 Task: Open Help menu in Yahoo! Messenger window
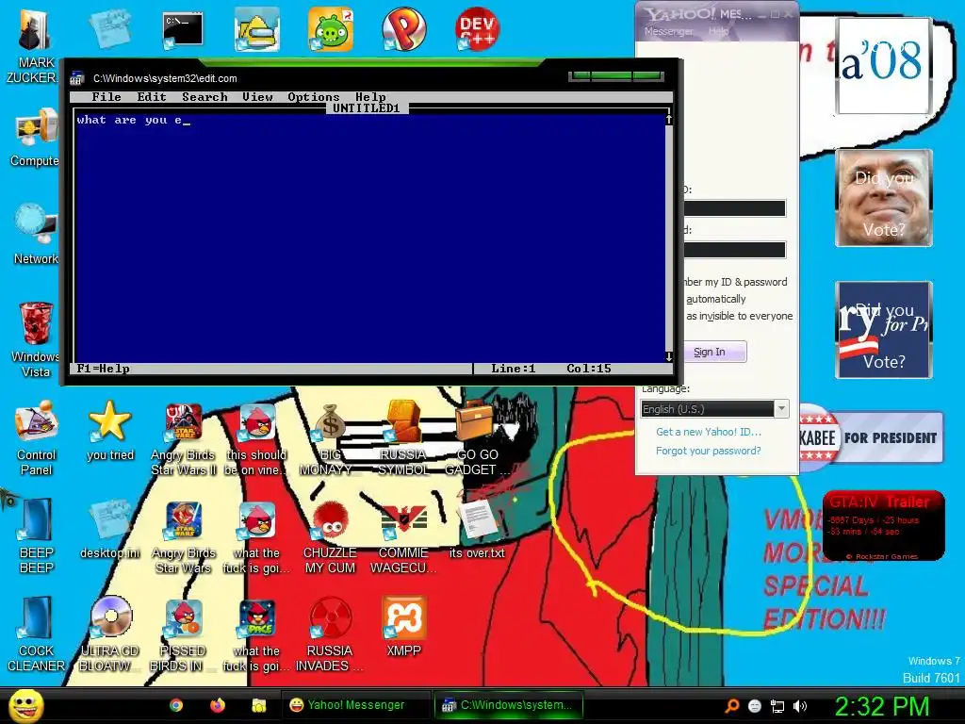click(718, 31)
